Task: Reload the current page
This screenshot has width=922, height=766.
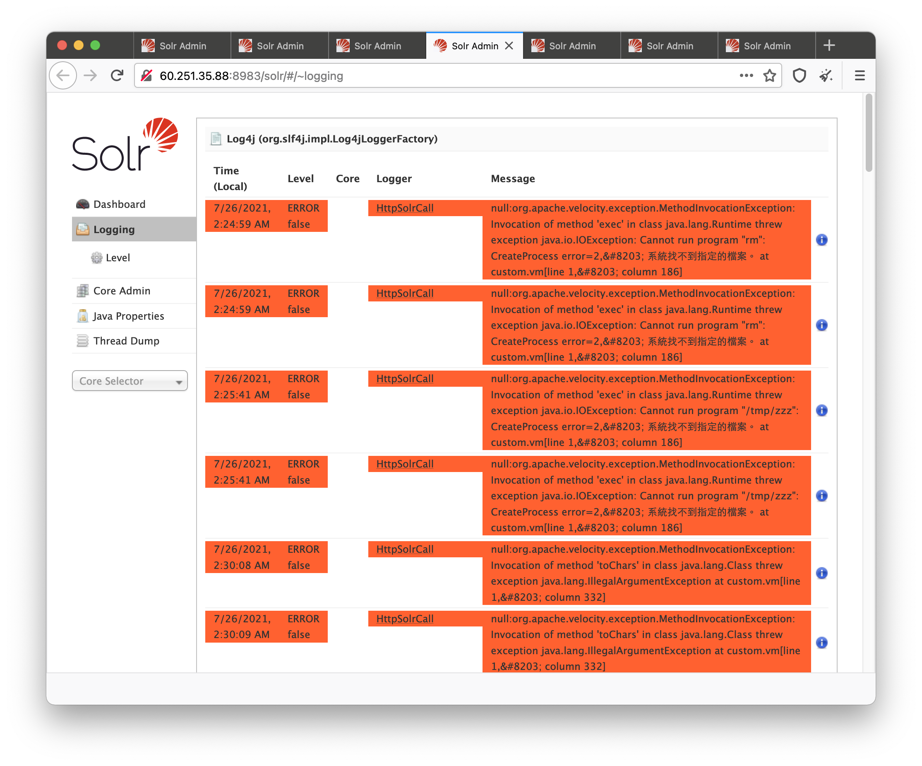Action: pyautogui.click(x=117, y=75)
